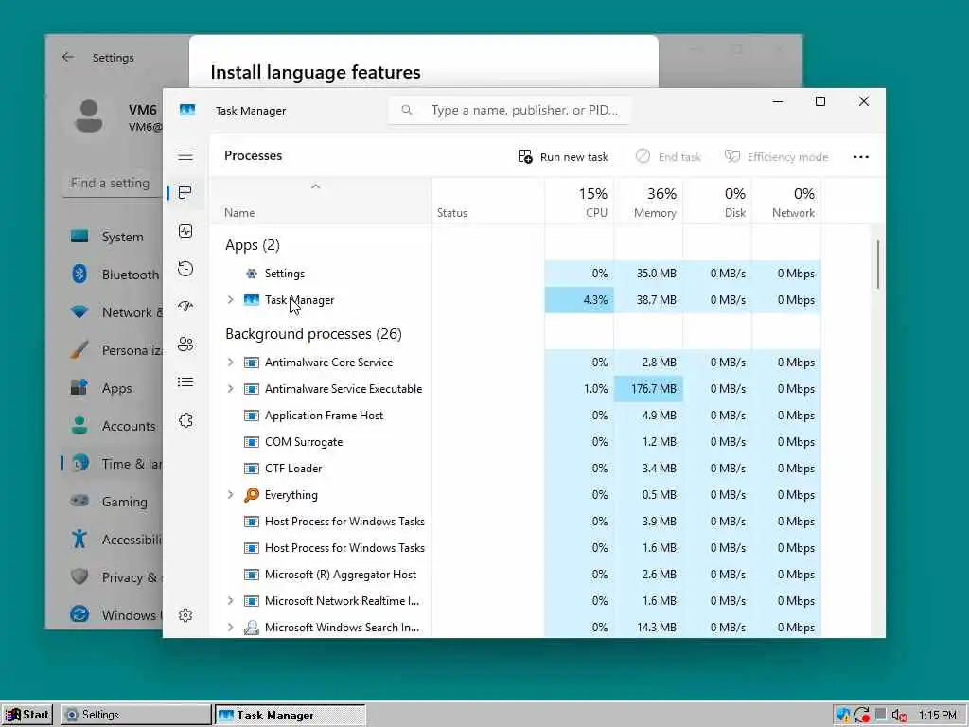
Task: Click the Everything process icon
Action: point(252,494)
